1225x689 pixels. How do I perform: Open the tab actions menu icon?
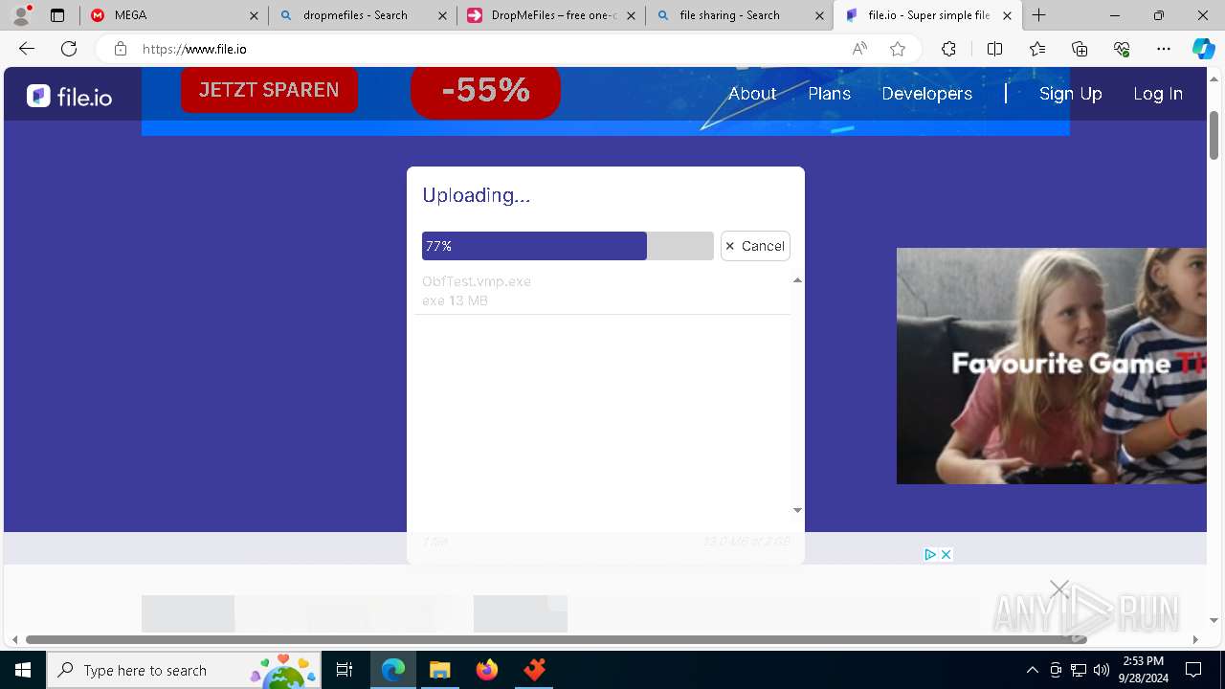click(57, 15)
